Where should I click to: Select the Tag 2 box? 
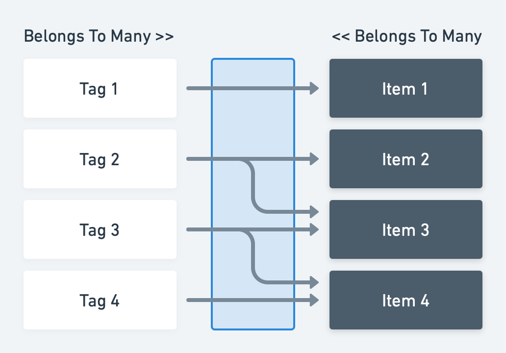[x=100, y=159]
